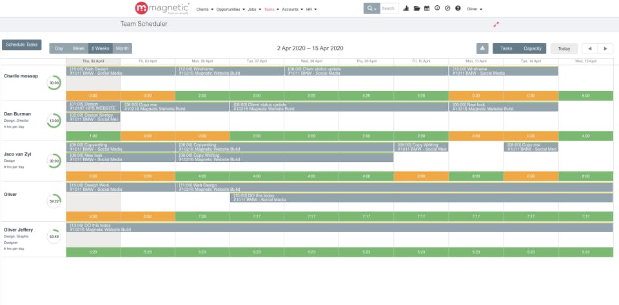This screenshot has width=619, height=305.
Task: Click the dashboard gauge icon
Action: 437,8
